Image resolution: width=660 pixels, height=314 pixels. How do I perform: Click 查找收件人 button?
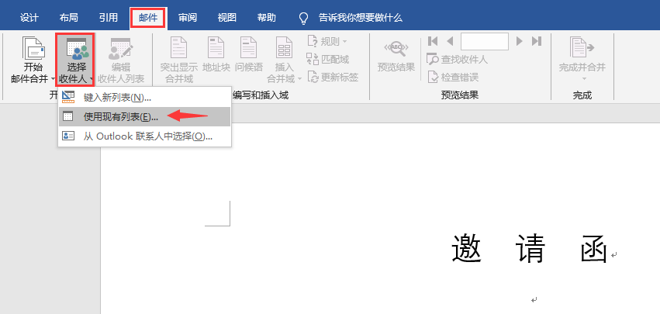[457, 60]
